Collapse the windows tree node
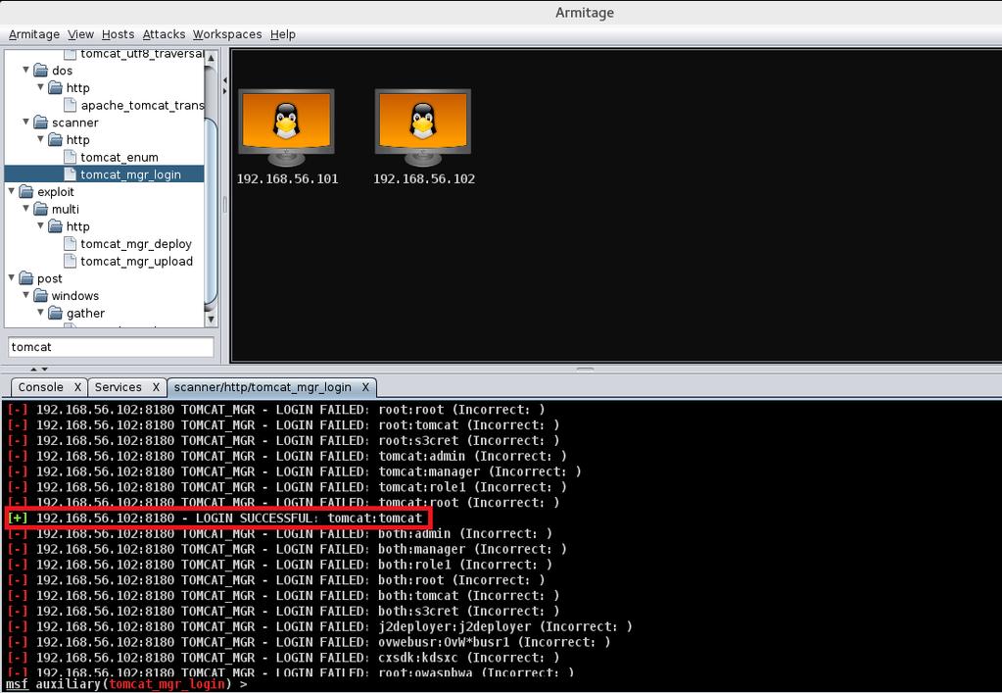1002x693 pixels. [x=26, y=294]
